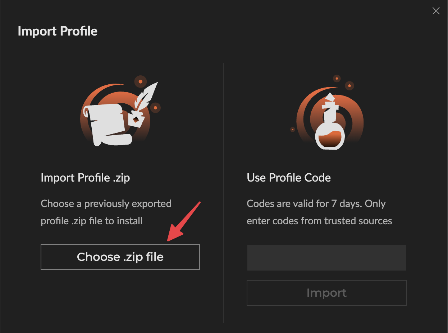
Task: Close the Import Profile dialog
Action: pos(436,11)
